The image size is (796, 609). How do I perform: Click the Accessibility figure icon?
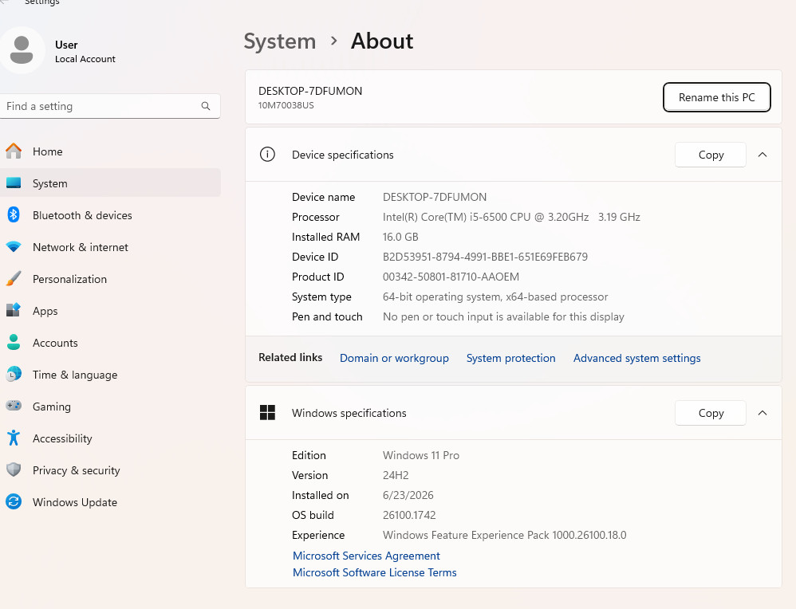pyautogui.click(x=14, y=438)
